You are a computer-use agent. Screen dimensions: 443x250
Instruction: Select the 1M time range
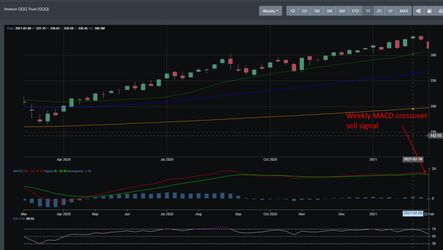coord(317,11)
